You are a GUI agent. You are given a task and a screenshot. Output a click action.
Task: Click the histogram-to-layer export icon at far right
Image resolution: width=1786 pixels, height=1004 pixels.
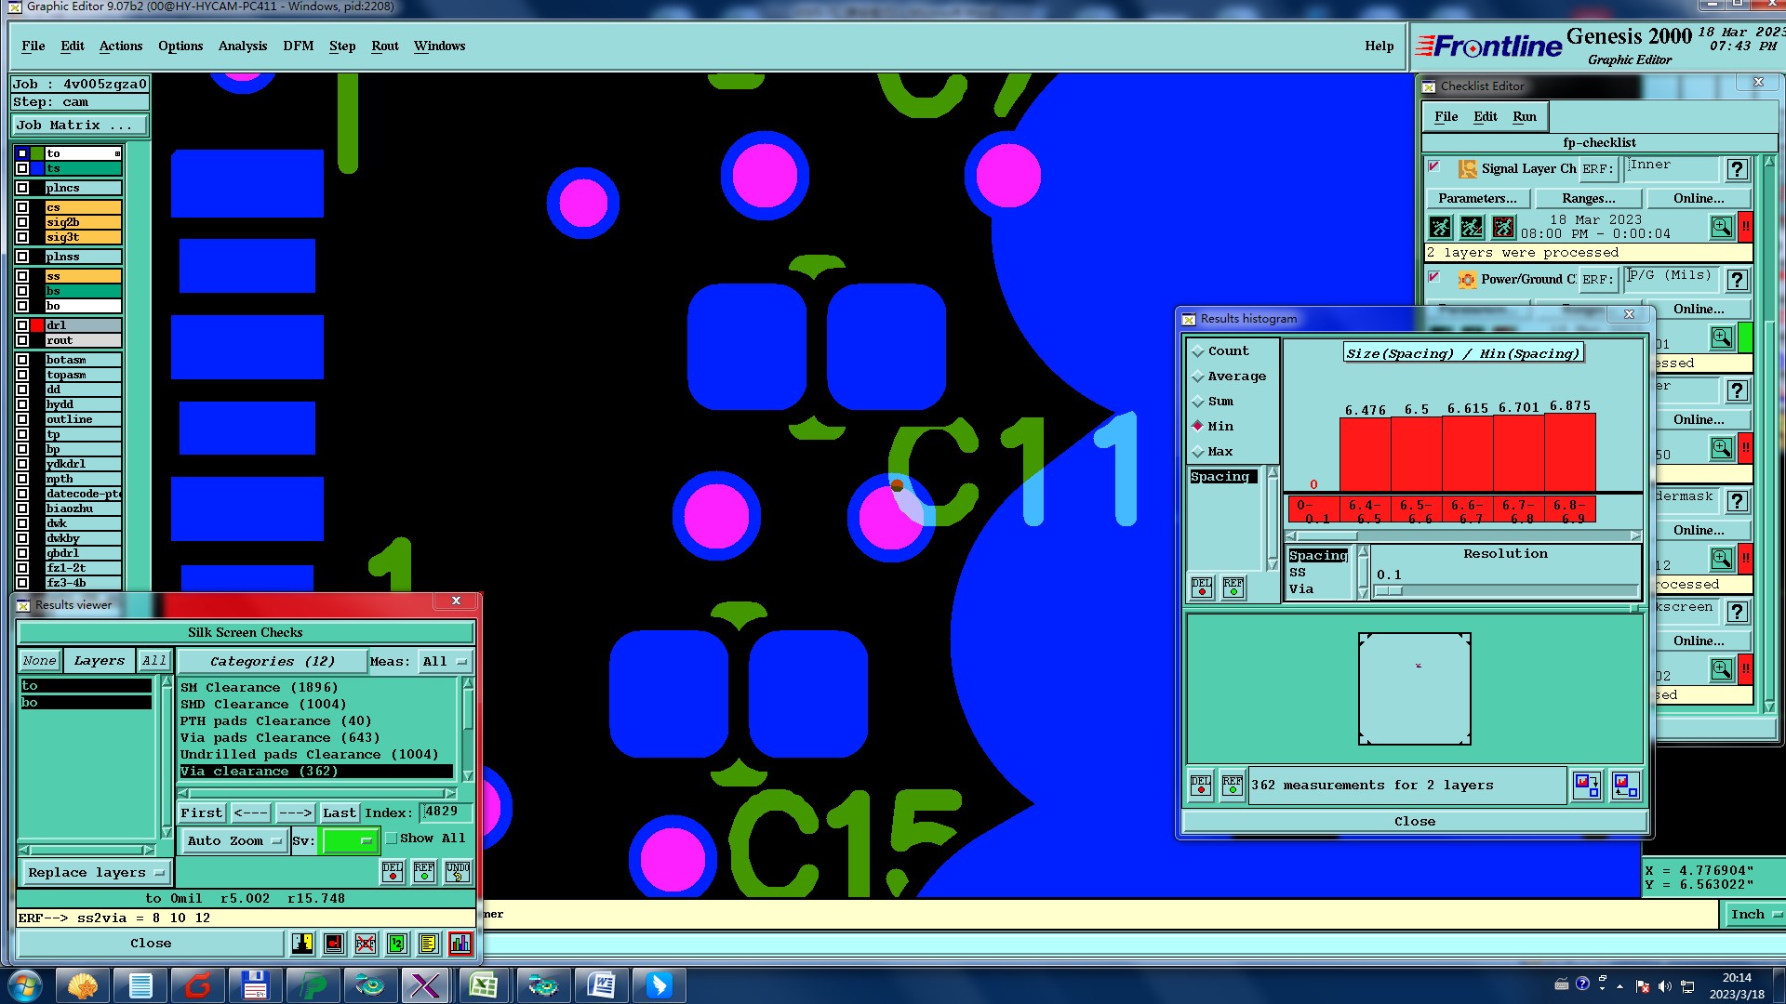pyautogui.click(x=1625, y=786)
